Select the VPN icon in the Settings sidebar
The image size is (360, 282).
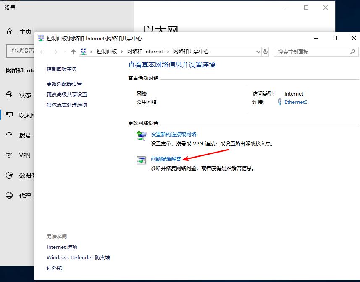[x=9, y=155]
